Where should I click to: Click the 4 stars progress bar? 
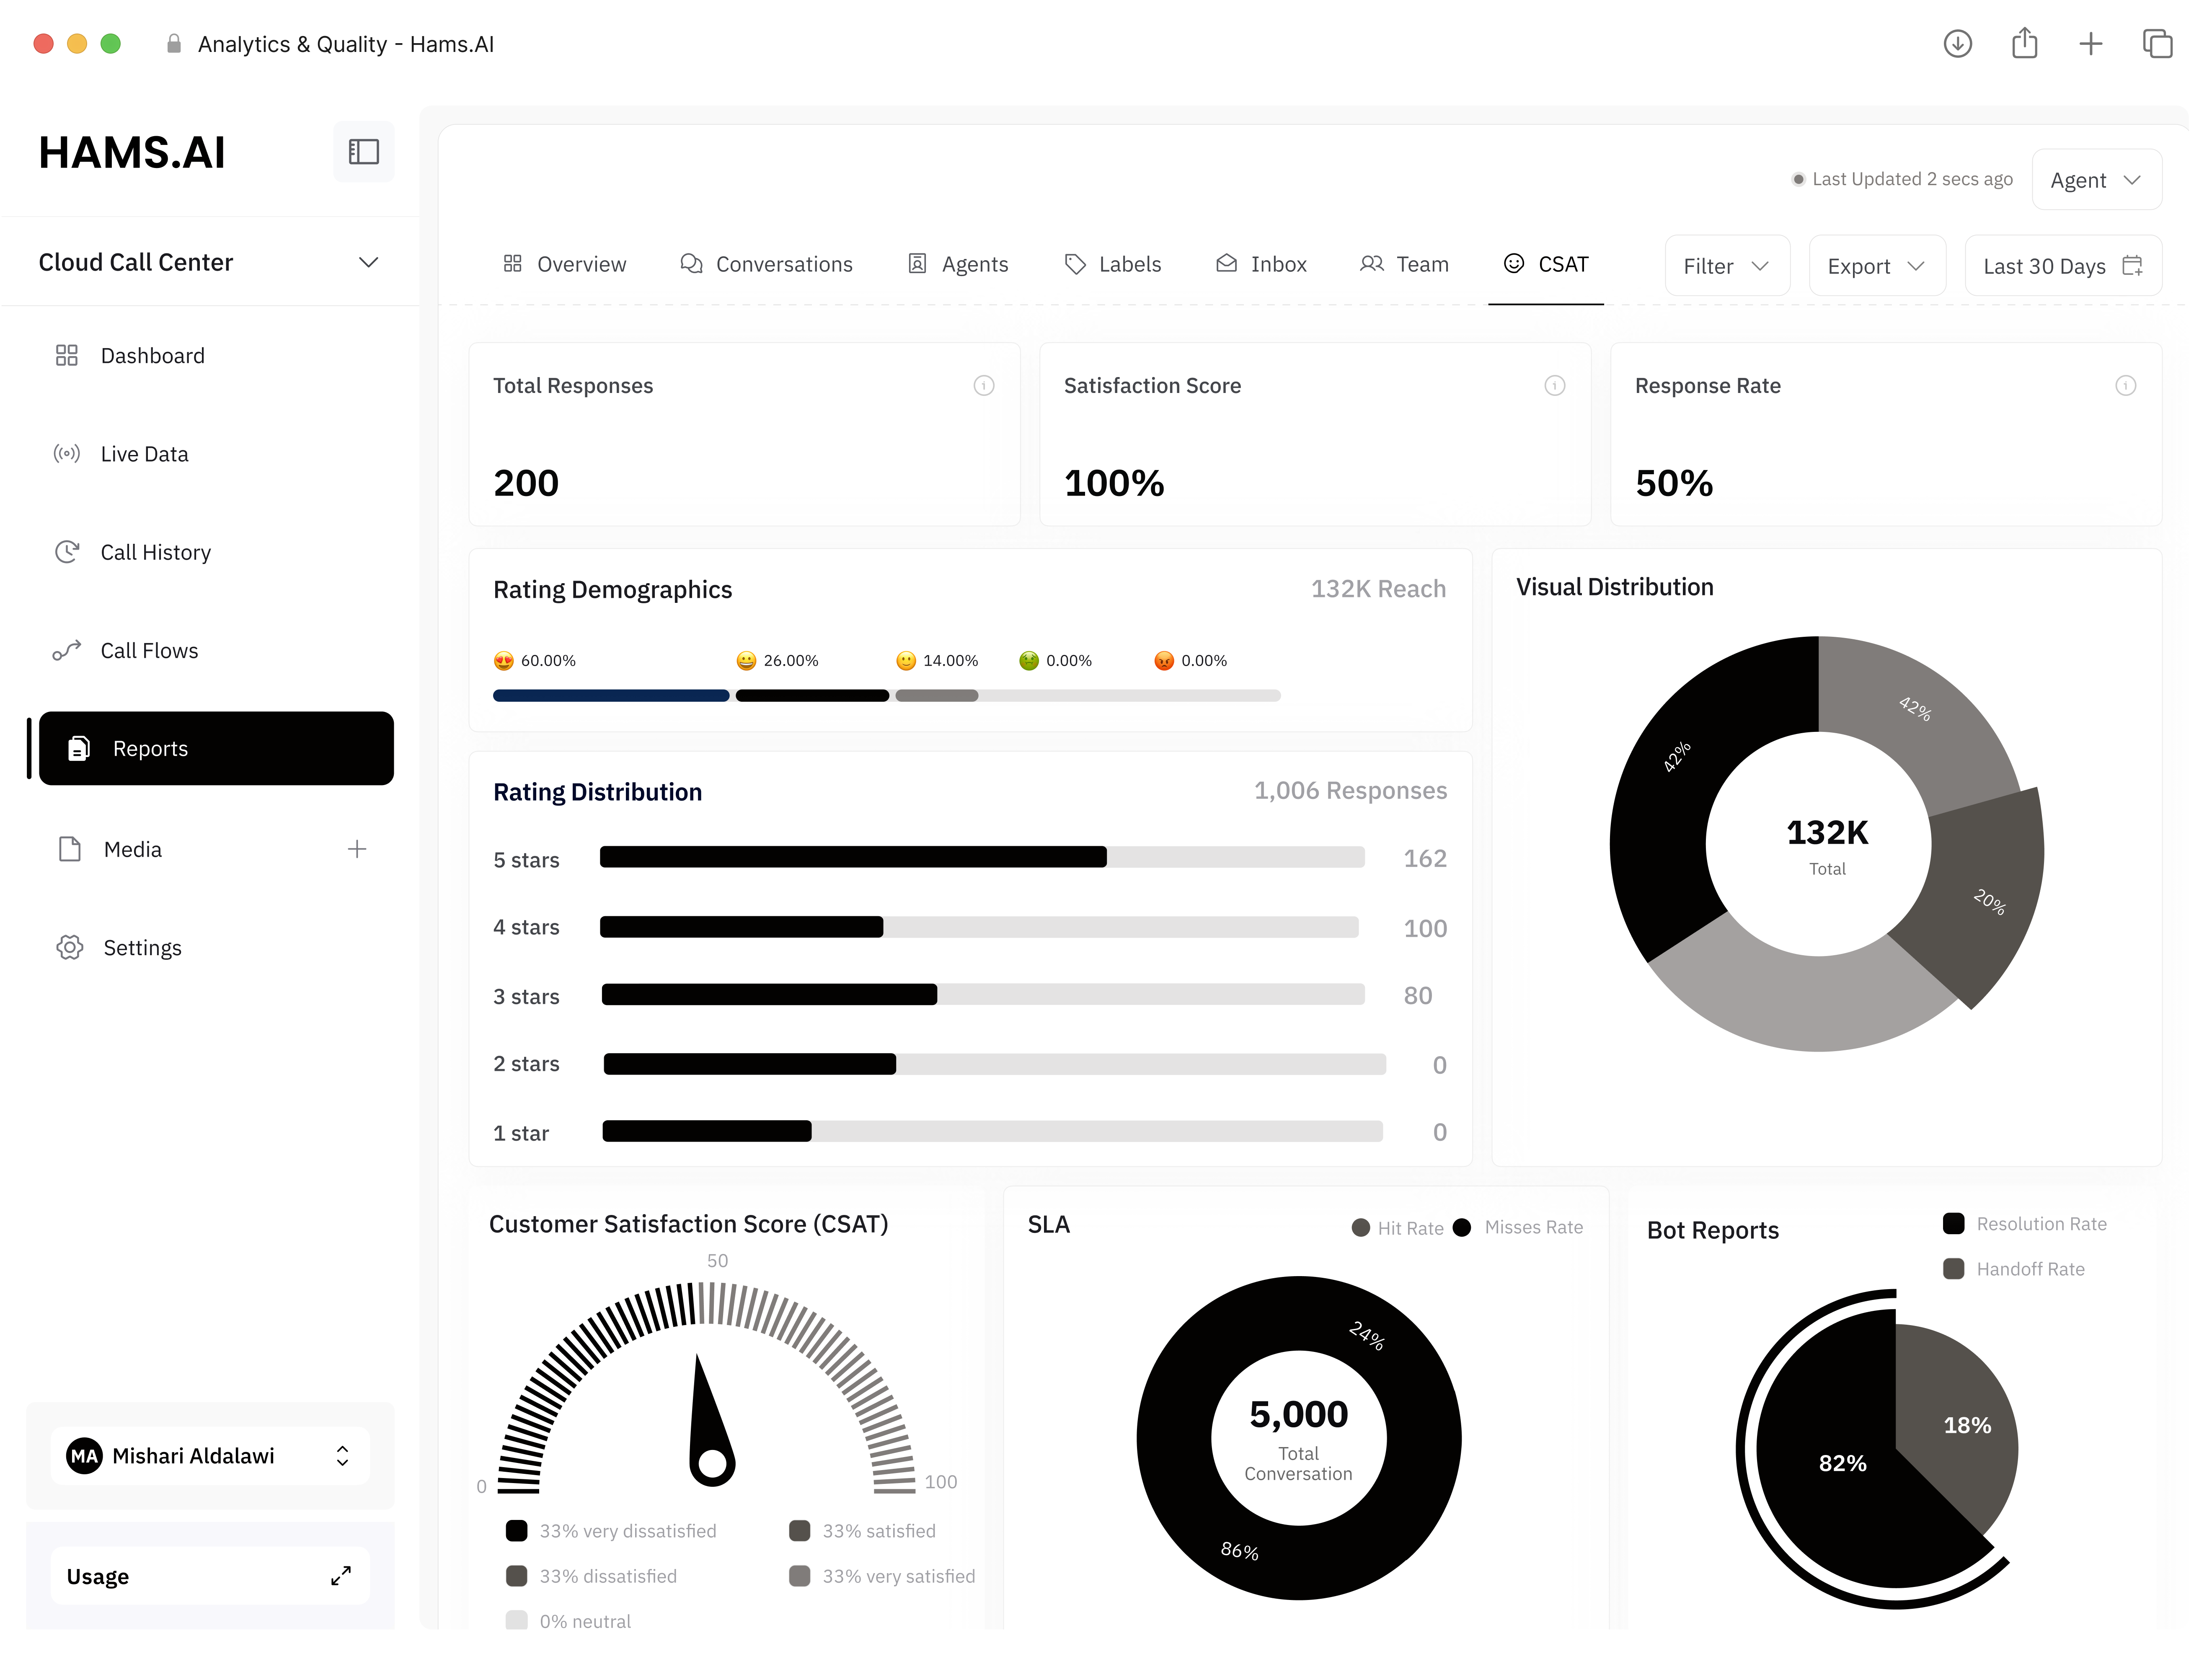click(x=979, y=927)
